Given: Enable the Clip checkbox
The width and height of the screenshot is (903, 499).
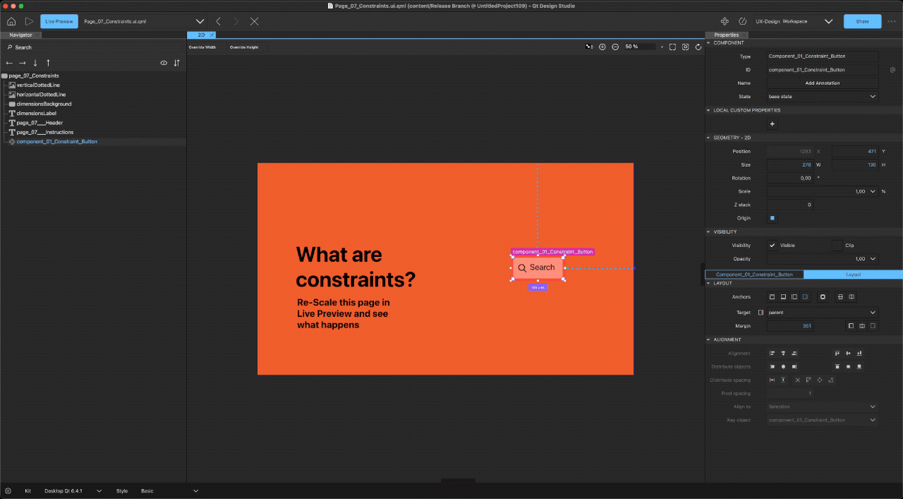Looking at the screenshot, I should 837,246.
